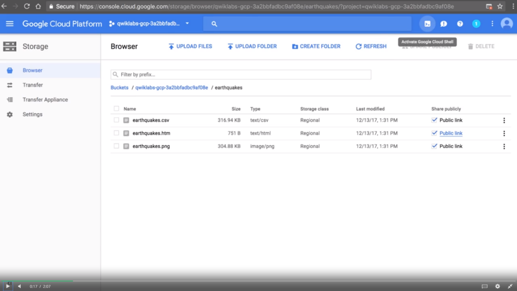Click the Size column header
This screenshot has width=517, height=291.
236,109
